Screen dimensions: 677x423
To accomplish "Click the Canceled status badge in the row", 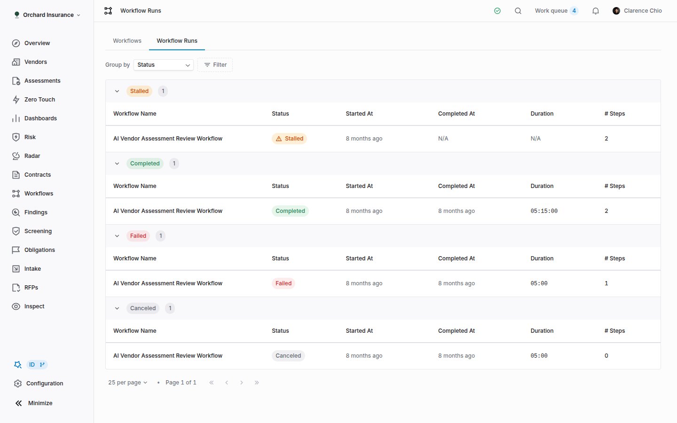I will (288, 356).
